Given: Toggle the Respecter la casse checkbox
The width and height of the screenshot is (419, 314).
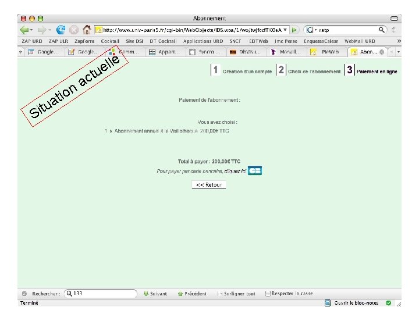Looking at the screenshot, I should pos(268,294).
